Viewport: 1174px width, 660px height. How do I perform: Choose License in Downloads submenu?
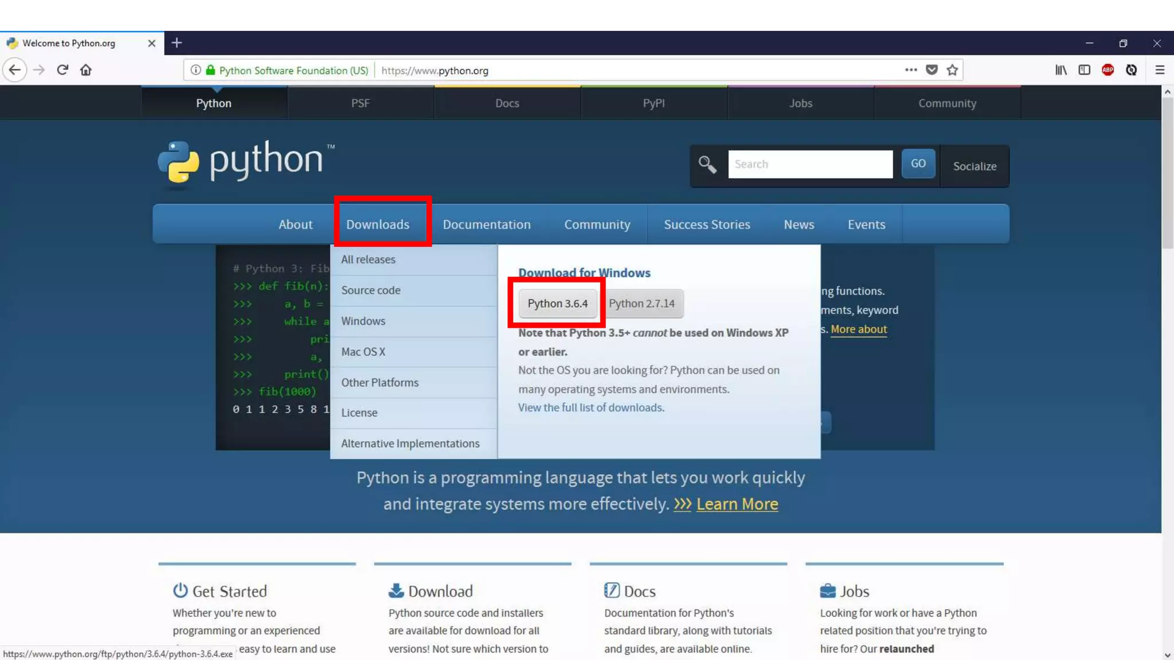(414, 413)
